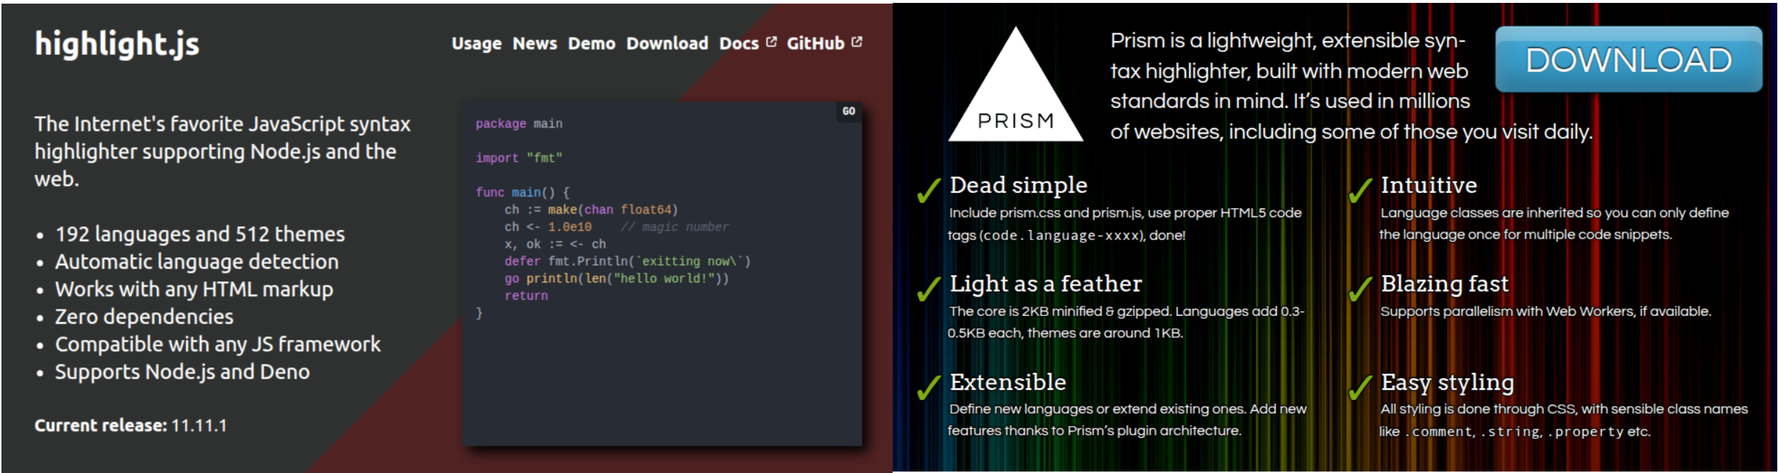Click the 'Works with any HTML markup' bullet
The image size is (1778, 473).
[194, 289]
